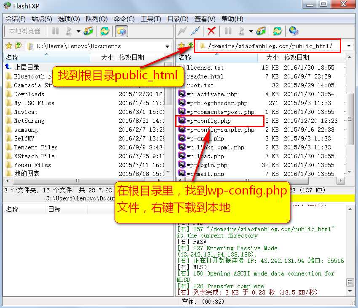Click the local pane up-folder icon
Viewport: 358px width, 308px height.
click(18, 46)
